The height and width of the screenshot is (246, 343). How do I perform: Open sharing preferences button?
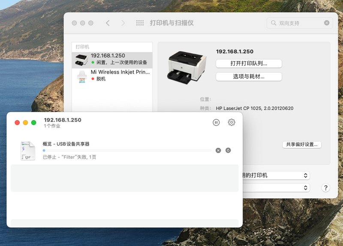coord(302,145)
